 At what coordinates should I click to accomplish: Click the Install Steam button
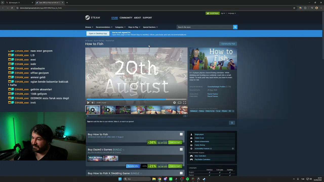pos(213,13)
